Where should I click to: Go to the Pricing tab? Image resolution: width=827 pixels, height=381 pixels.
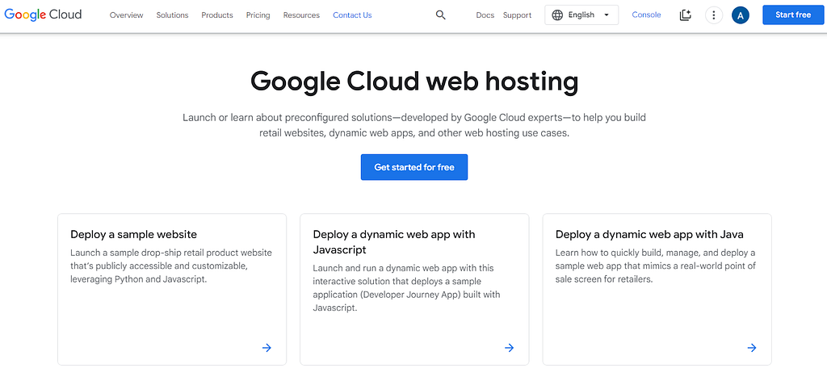258,15
